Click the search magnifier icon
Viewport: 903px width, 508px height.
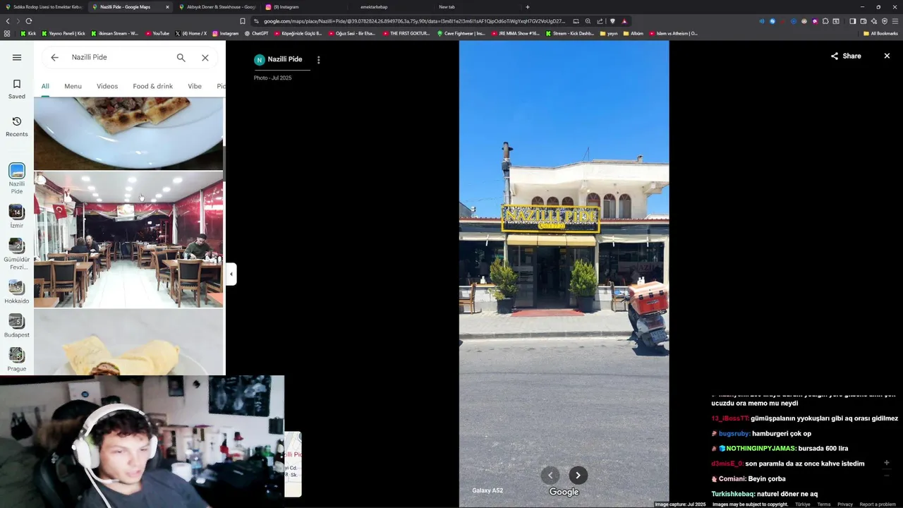point(181,58)
